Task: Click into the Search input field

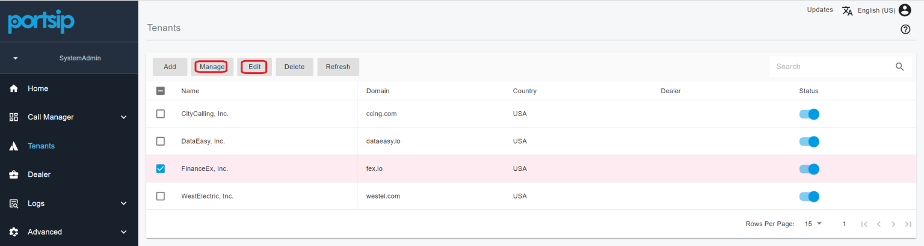Action: pyautogui.click(x=830, y=67)
